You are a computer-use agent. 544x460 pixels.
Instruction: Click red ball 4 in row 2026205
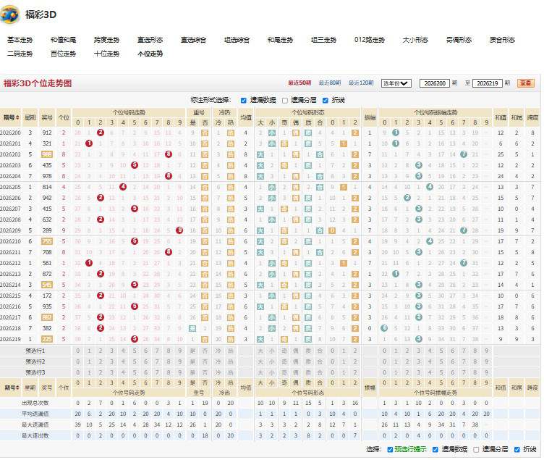click(x=123, y=187)
